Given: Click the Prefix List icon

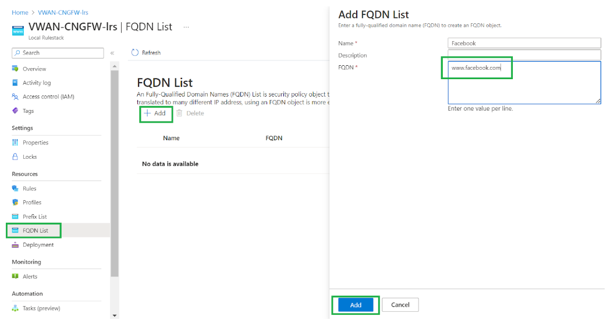Looking at the screenshot, I should pos(15,216).
